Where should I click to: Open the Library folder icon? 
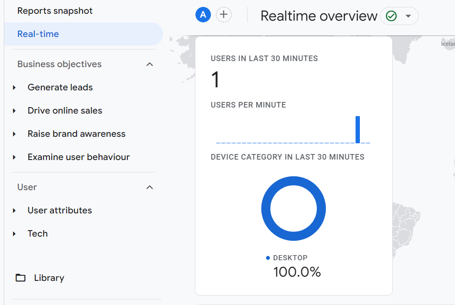(21, 278)
